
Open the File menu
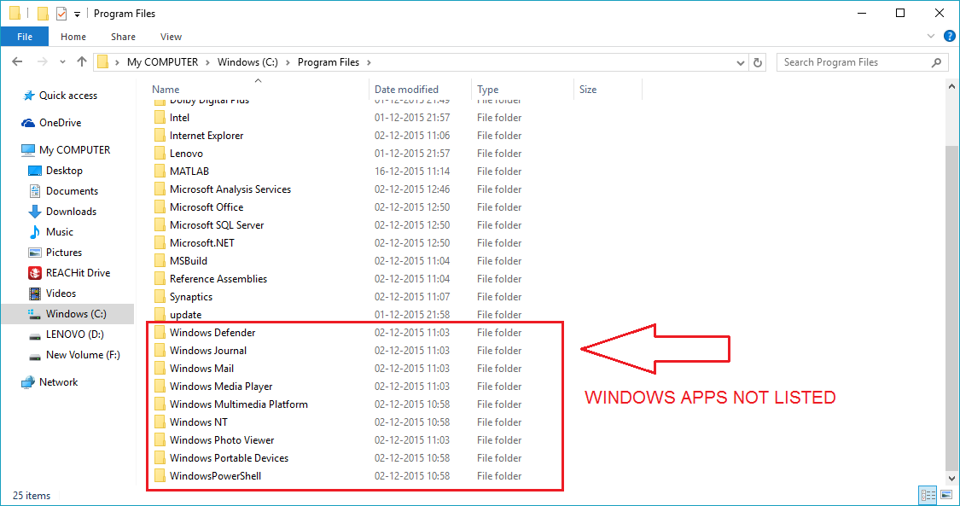click(25, 36)
